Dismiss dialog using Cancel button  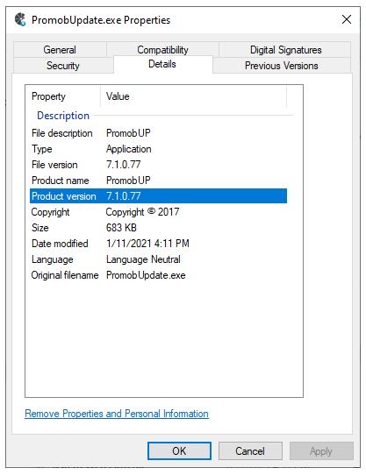(x=250, y=450)
